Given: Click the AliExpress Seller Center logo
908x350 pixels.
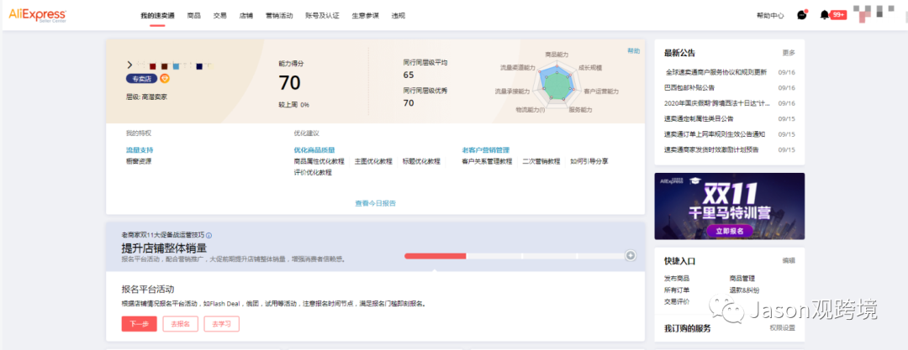Looking at the screenshot, I should [38, 15].
